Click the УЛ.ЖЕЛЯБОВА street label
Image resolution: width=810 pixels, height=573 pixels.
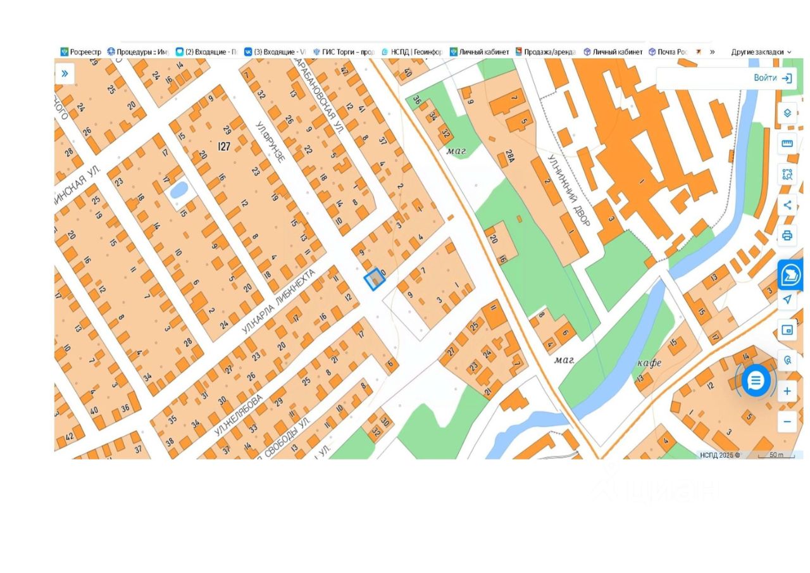[x=238, y=416]
